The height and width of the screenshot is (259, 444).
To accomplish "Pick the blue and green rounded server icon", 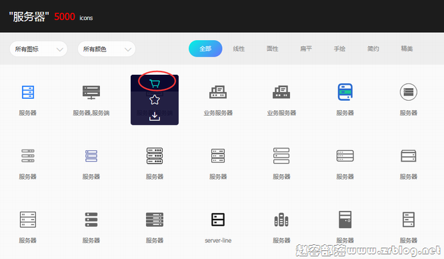I will (x=345, y=92).
